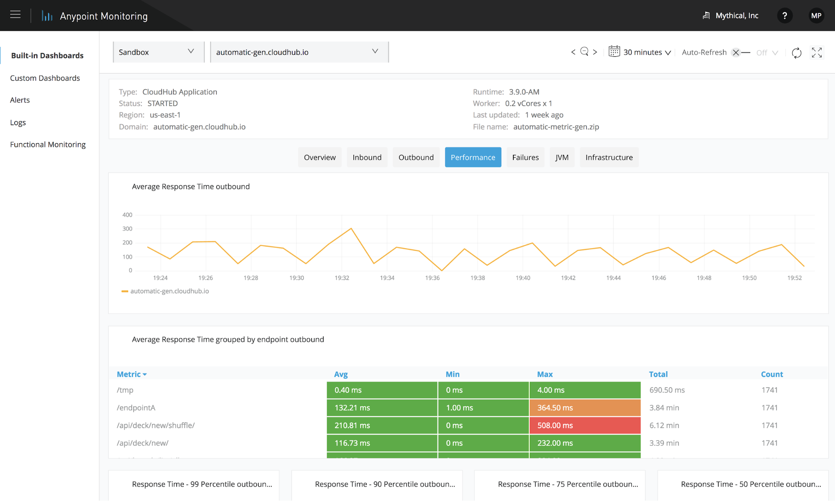This screenshot has height=501, width=835.
Task: Click the Anypoint Monitoring logo icon
Action: coord(46,15)
